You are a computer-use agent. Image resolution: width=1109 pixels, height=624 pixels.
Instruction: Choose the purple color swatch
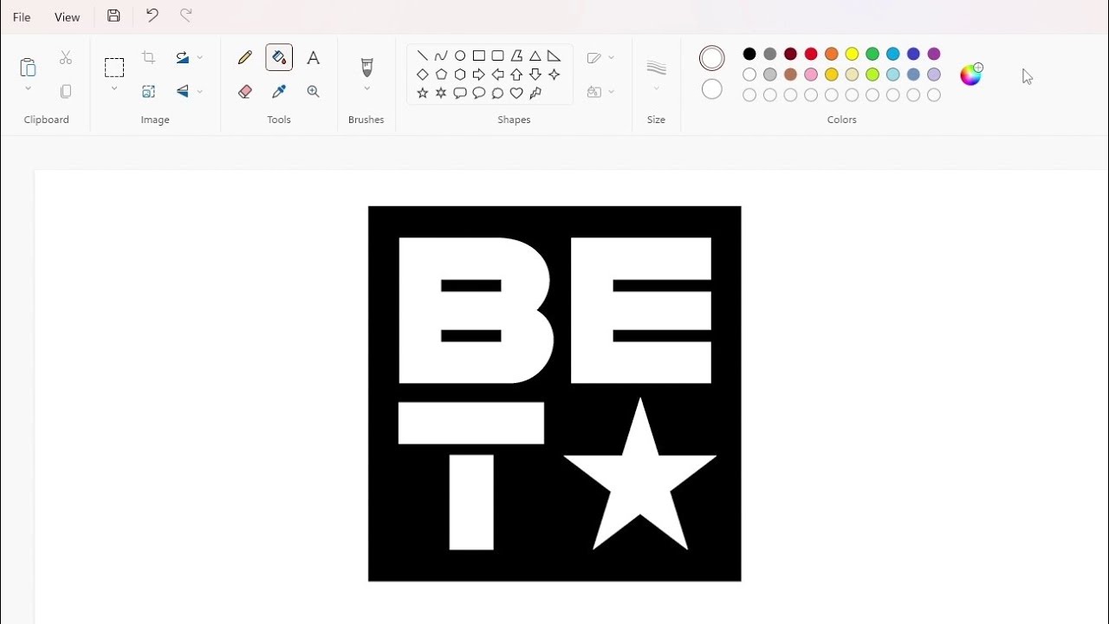pyautogui.click(x=934, y=55)
